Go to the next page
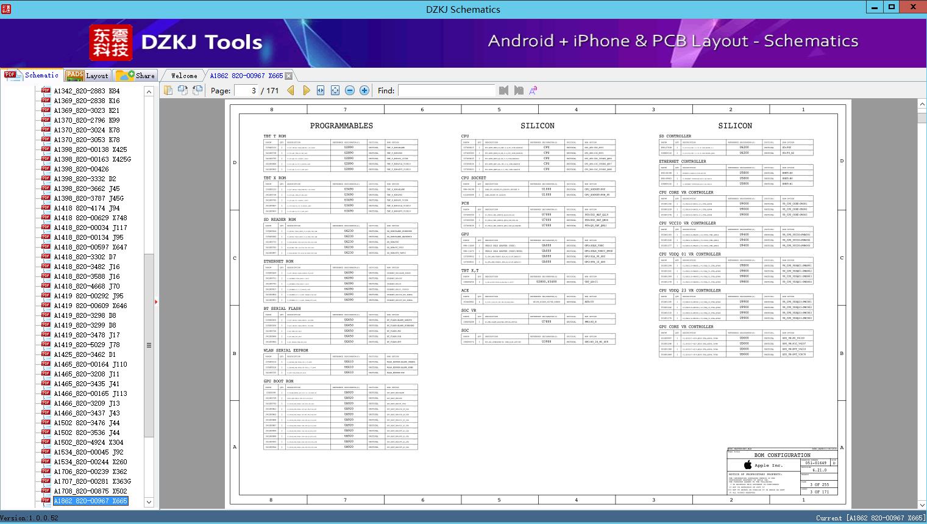Viewport: 927px width, 524px height. coord(306,90)
